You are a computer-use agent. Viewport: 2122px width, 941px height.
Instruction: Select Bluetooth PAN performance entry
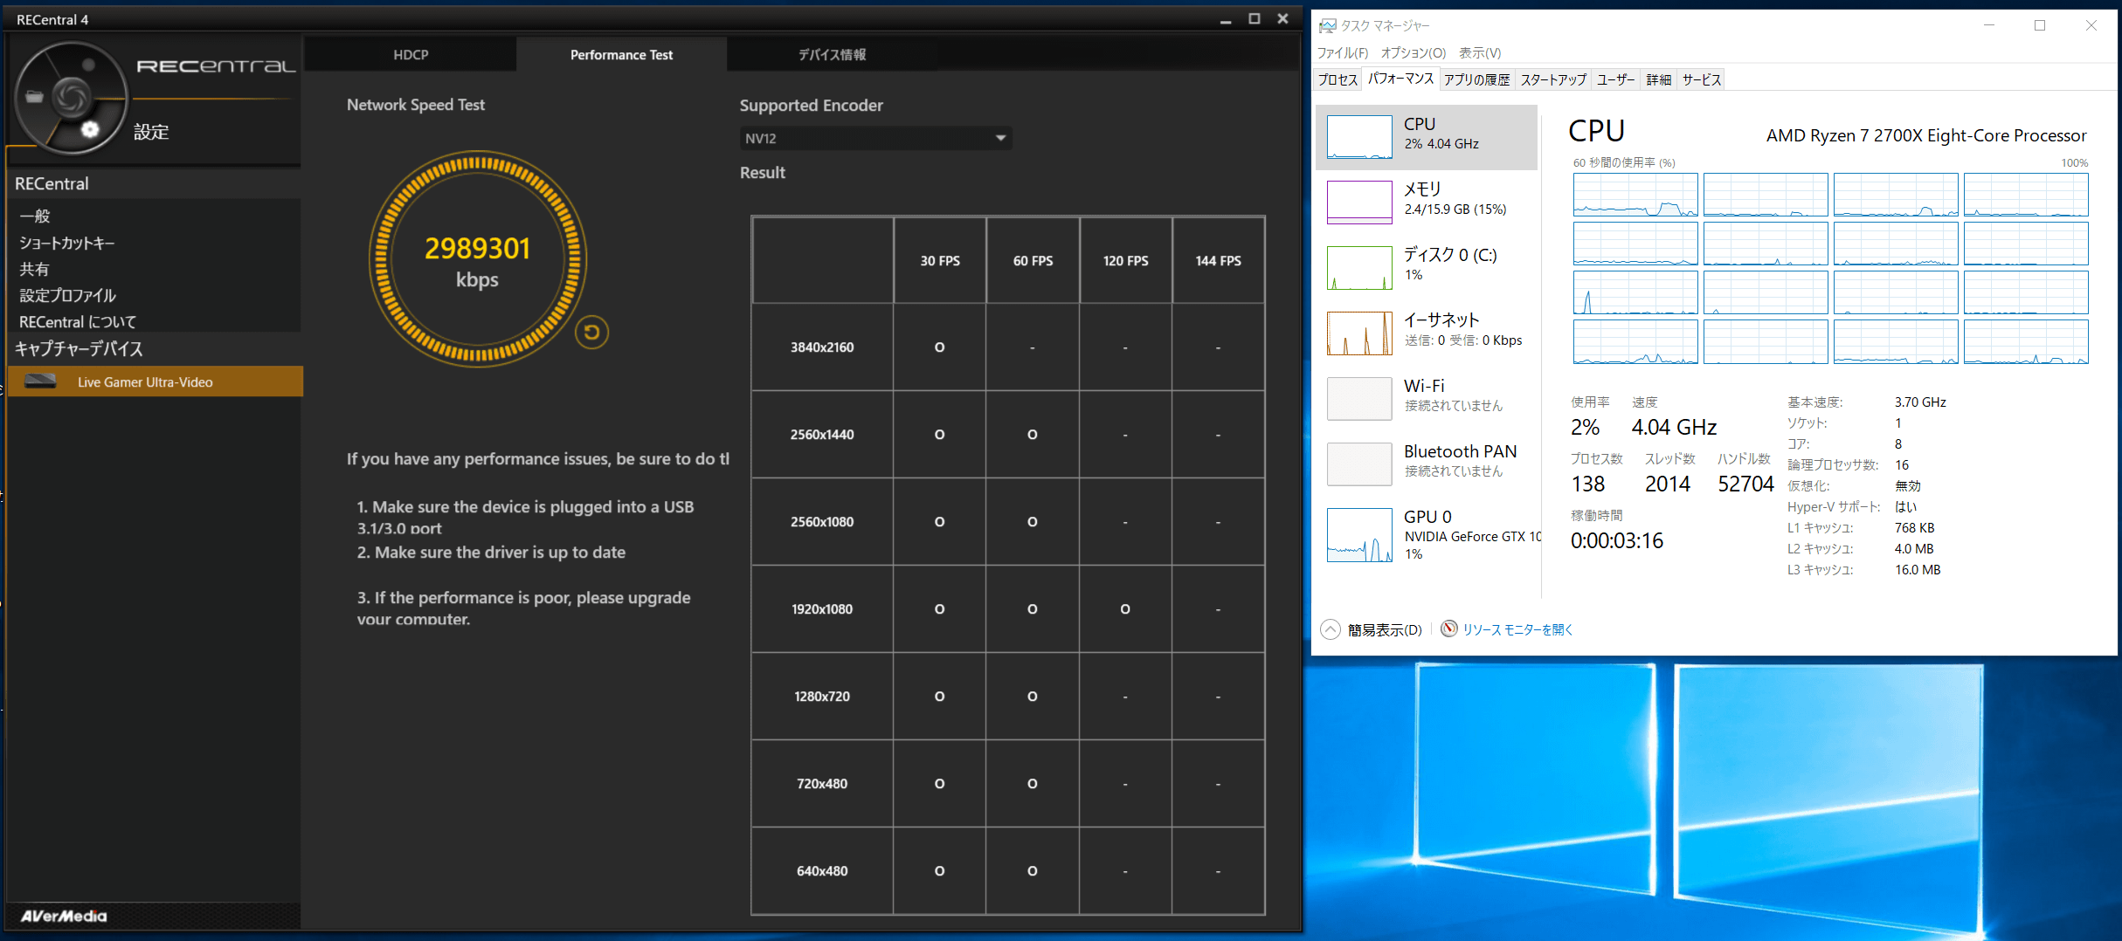tap(1427, 464)
